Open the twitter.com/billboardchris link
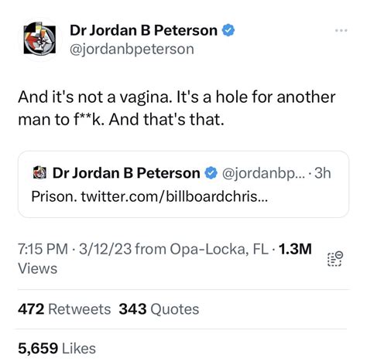The height and width of the screenshot is (361, 367). point(174,196)
